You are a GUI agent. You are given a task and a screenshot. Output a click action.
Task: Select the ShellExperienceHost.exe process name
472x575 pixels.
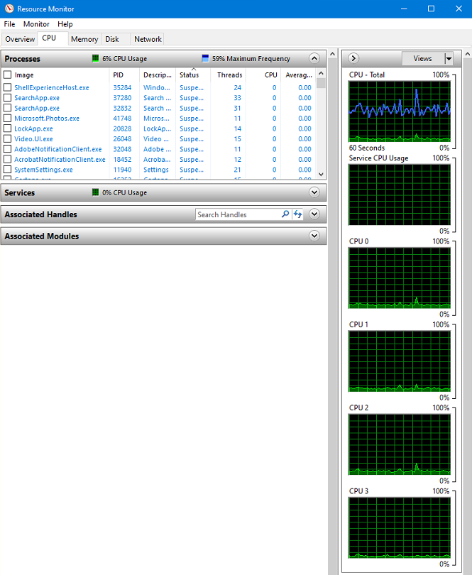pyautogui.click(x=52, y=87)
